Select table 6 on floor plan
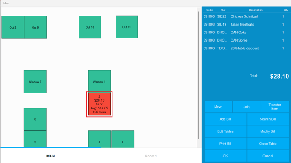 (x=35, y=119)
